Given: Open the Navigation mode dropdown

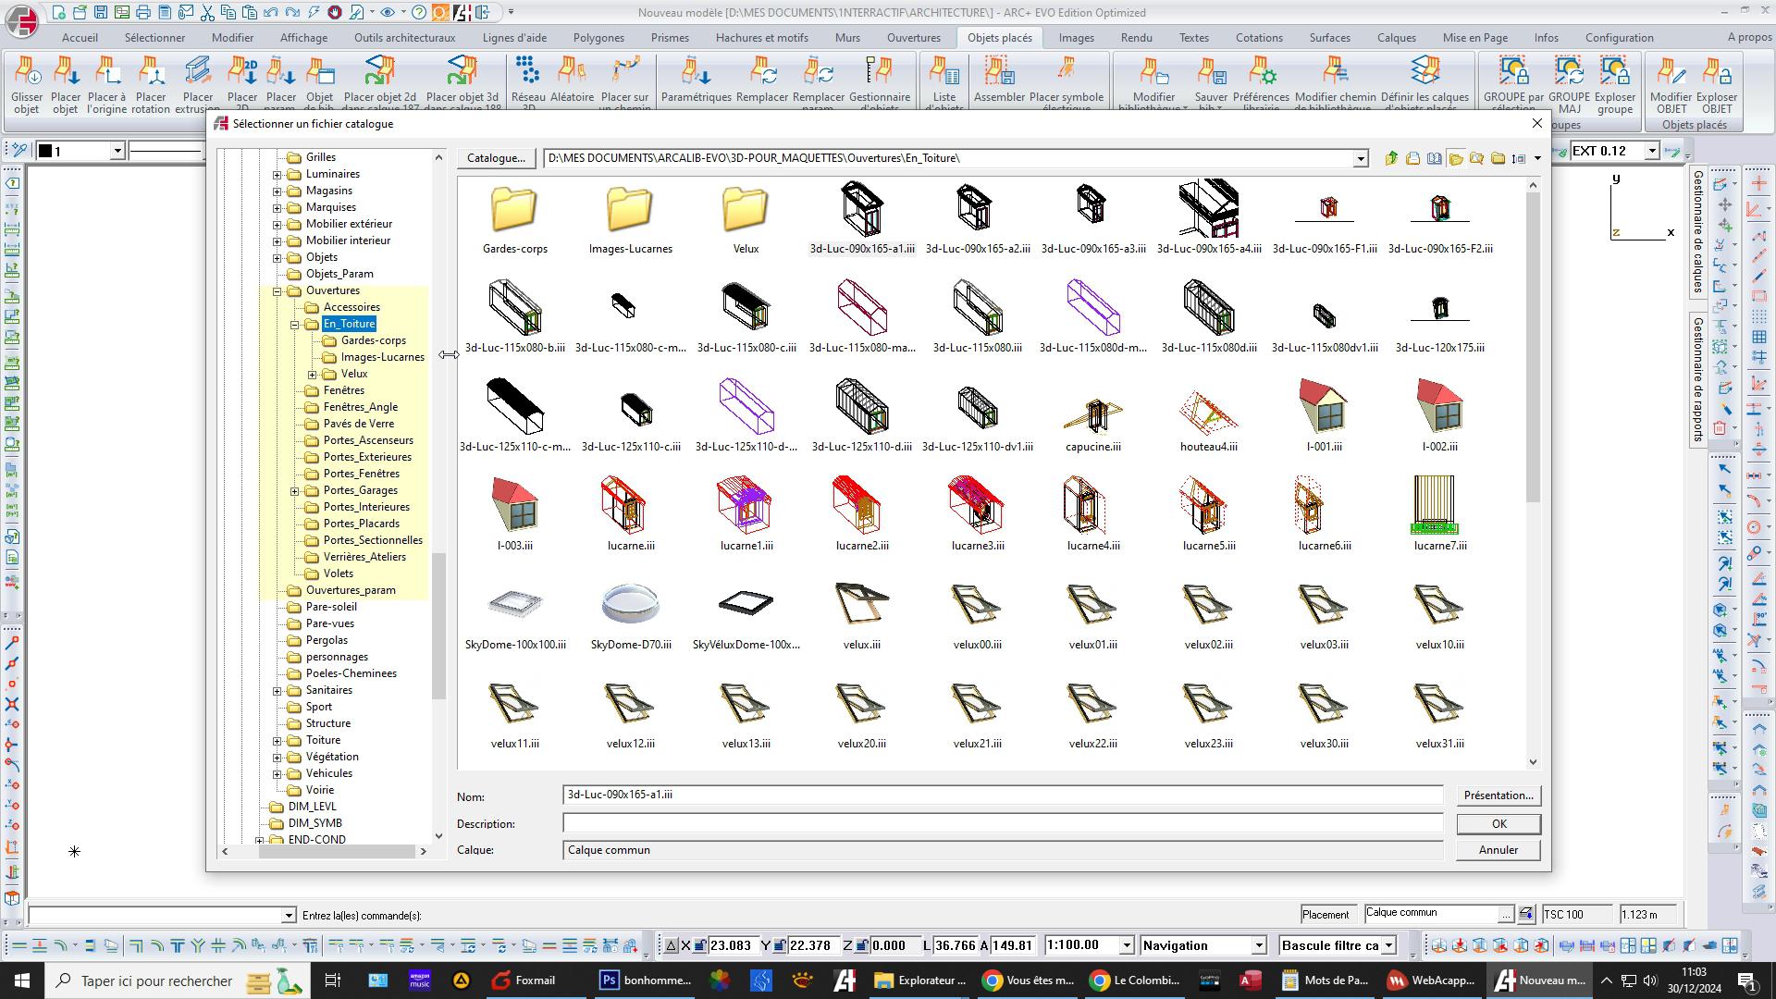Looking at the screenshot, I should pyautogui.click(x=1258, y=945).
